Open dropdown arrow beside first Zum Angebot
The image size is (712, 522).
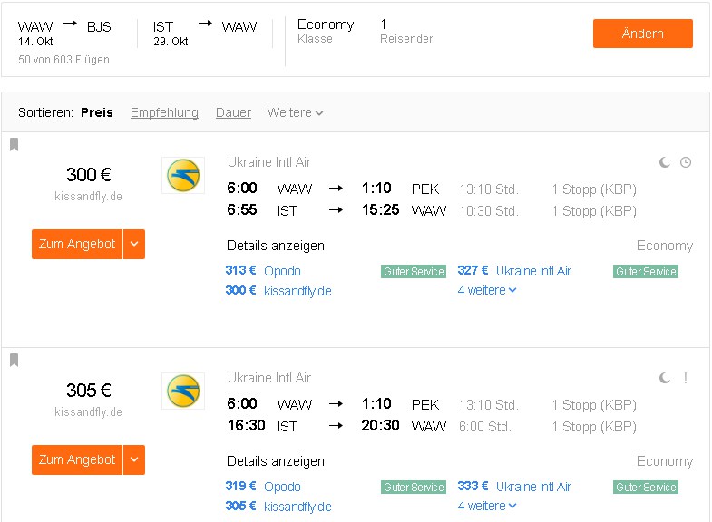click(x=134, y=244)
